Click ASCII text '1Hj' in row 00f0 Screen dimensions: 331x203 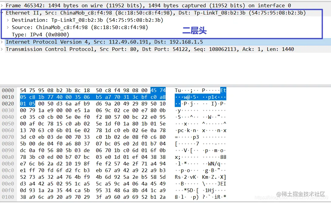[x=210, y=190]
